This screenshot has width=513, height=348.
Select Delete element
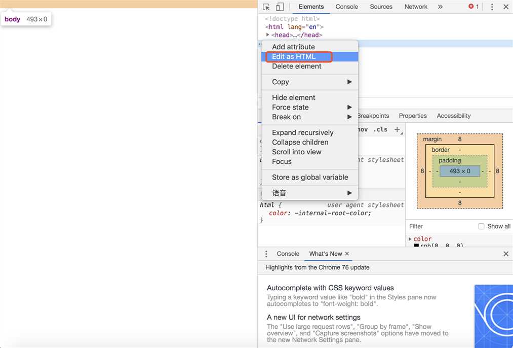click(x=309, y=66)
